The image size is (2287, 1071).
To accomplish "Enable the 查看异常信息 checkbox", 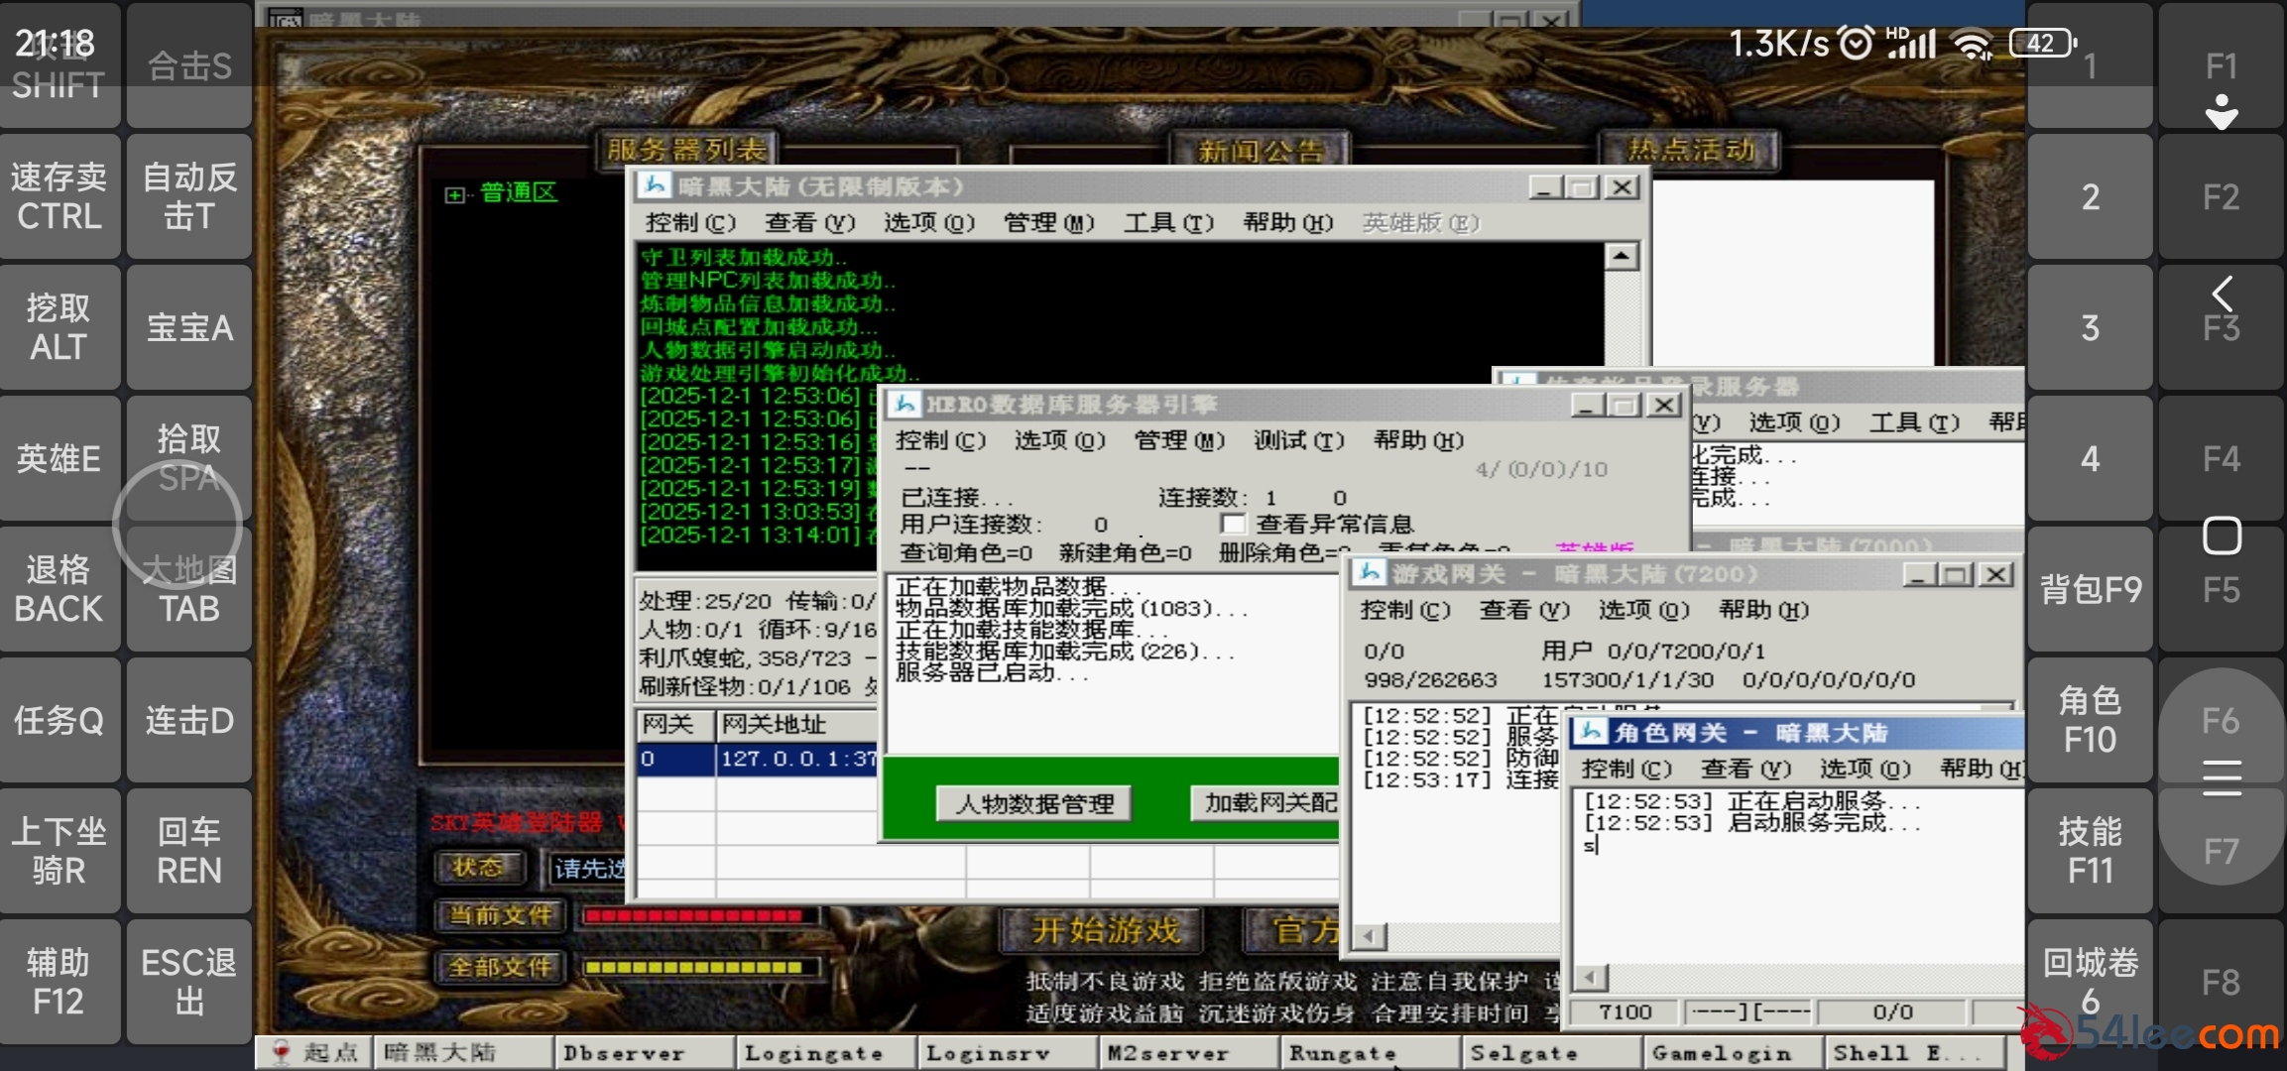I will point(1233,523).
